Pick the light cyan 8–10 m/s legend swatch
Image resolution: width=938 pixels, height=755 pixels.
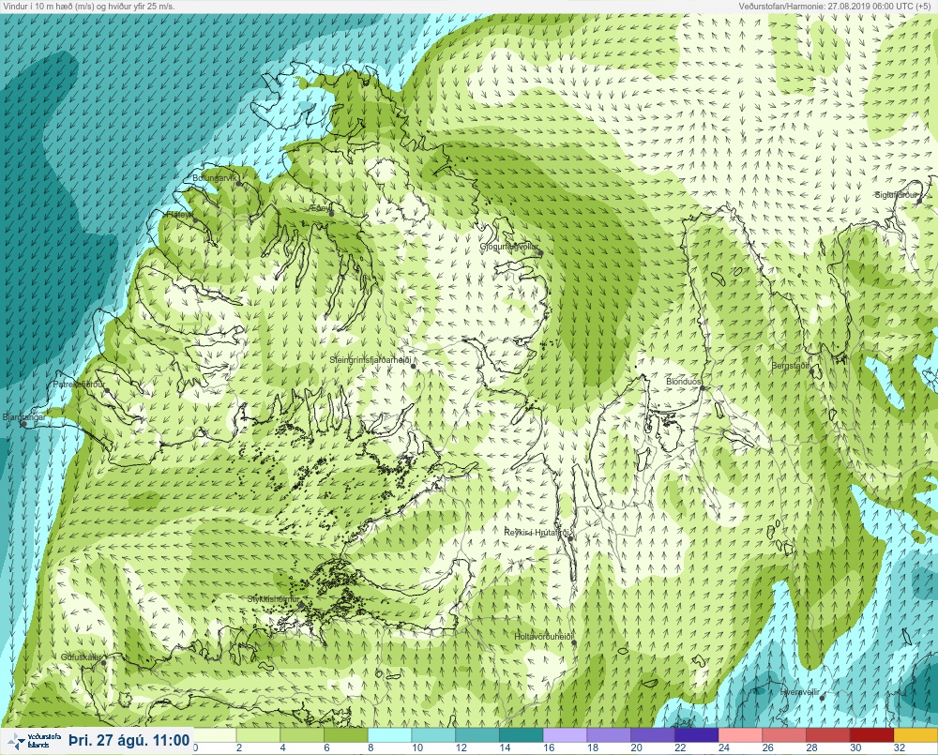point(389,734)
